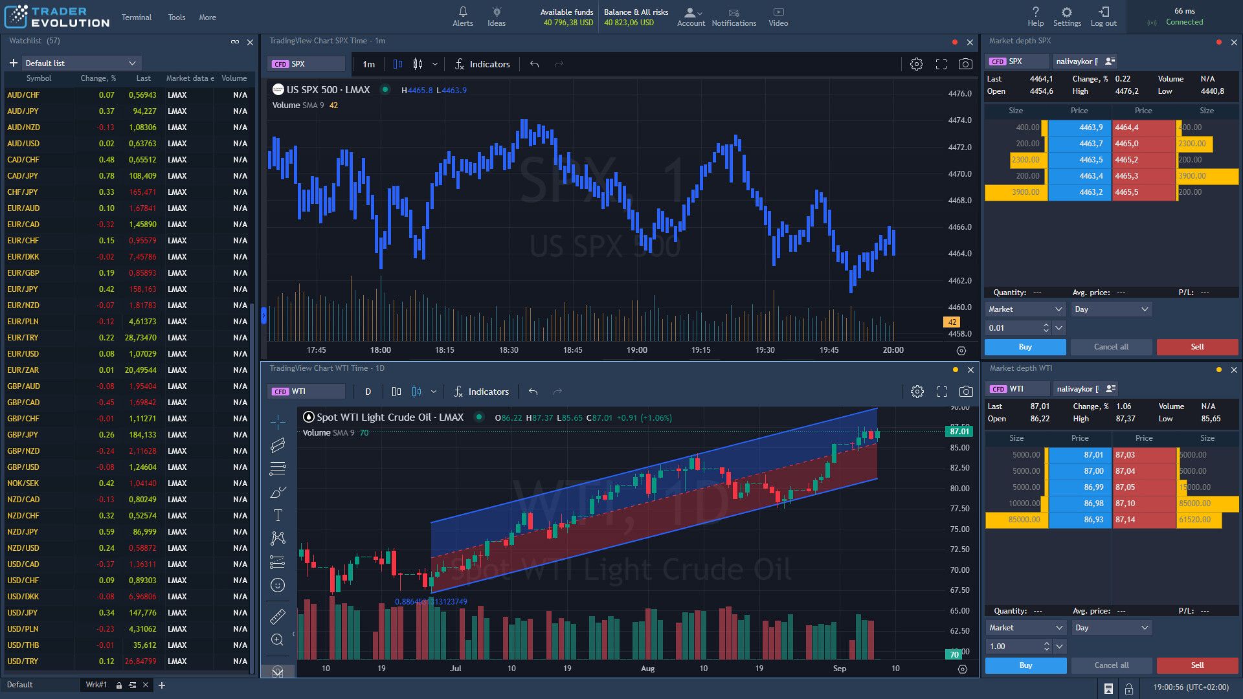Open the Account menu
The height and width of the screenshot is (699, 1243).
[691, 17]
